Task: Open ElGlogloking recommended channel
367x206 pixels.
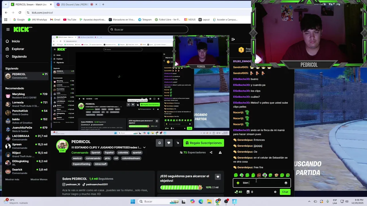Action: pyautogui.click(x=26, y=163)
